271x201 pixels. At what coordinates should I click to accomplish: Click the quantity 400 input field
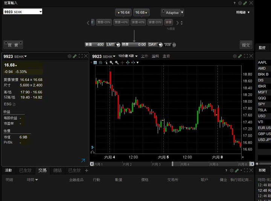[94, 44]
